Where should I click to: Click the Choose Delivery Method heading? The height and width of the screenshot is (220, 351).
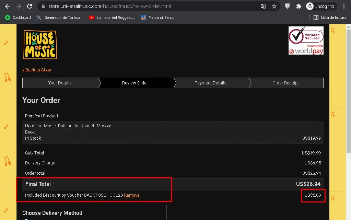[x=52, y=213]
